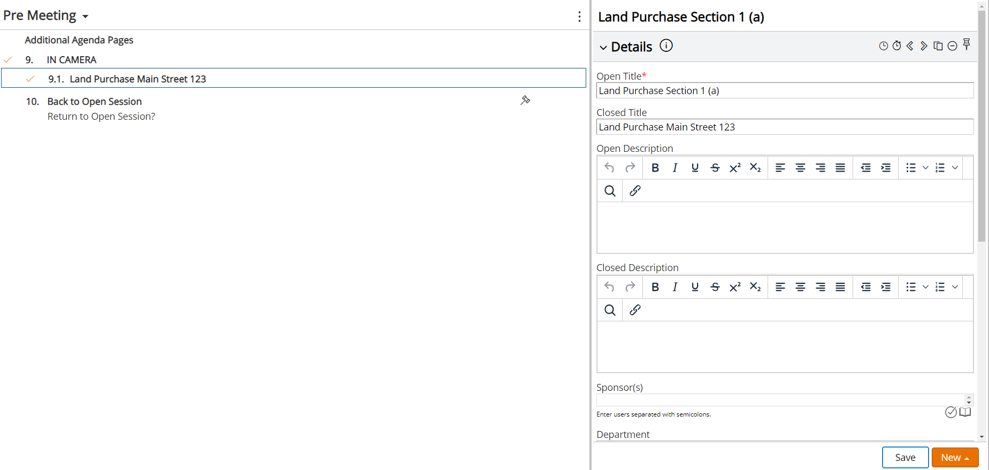Open the Details info icon
989x470 pixels.
pos(666,45)
